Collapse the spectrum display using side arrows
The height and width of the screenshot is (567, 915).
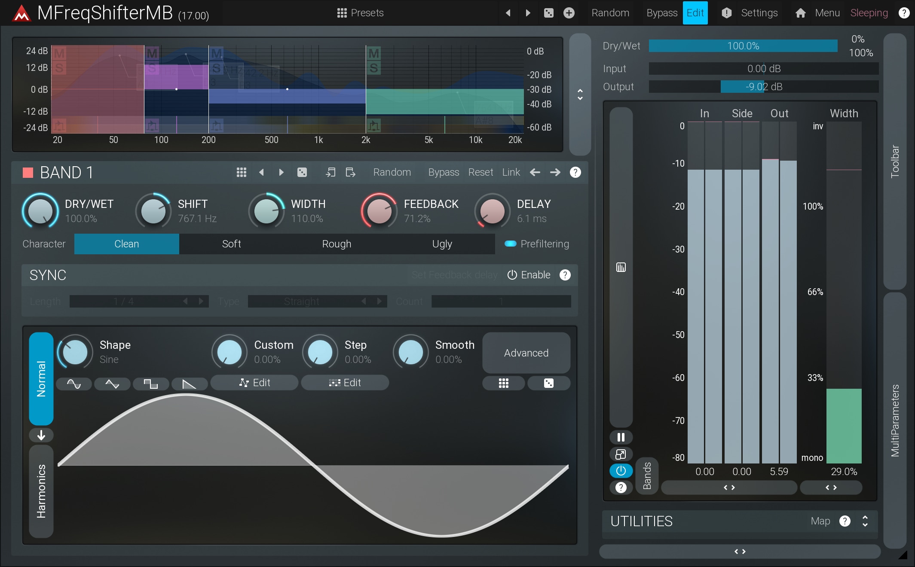pos(580,94)
